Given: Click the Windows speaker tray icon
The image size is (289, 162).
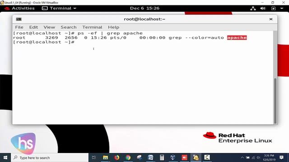Looking at the screenshot, I should coord(258,157).
